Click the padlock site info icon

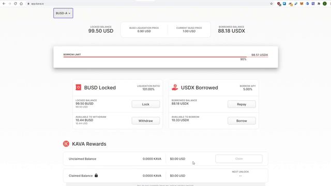point(28,4)
